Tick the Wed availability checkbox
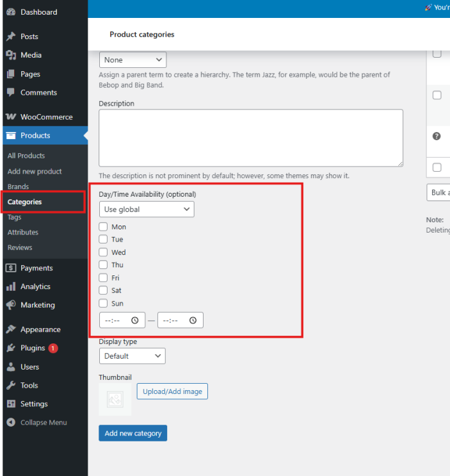This screenshot has height=476, width=450. coord(104,252)
